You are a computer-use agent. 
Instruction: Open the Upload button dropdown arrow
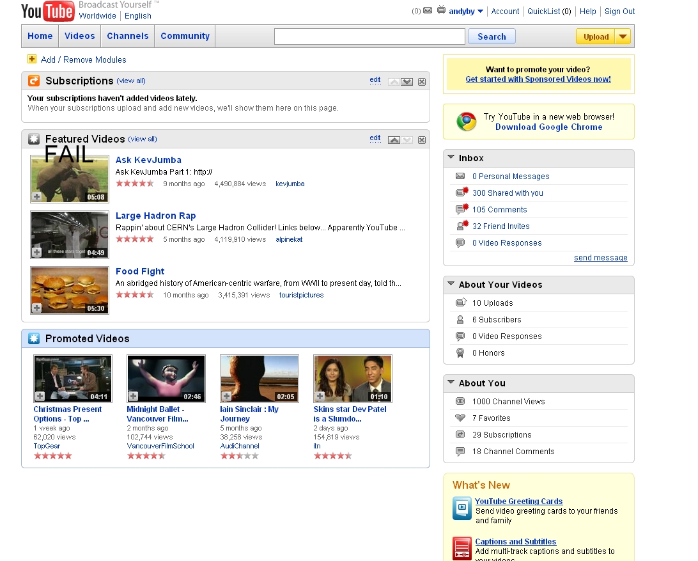pos(623,36)
